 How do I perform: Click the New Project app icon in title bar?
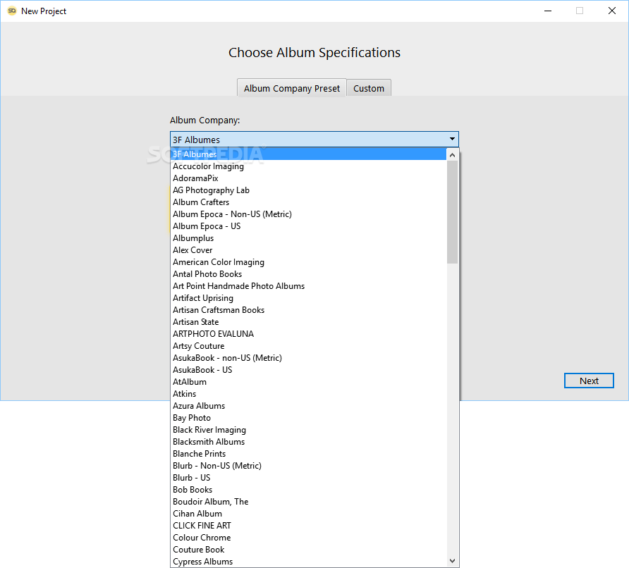pyautogui.click(x=11, y=11)
